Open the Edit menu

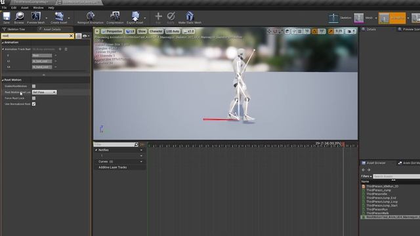(14, 8)
